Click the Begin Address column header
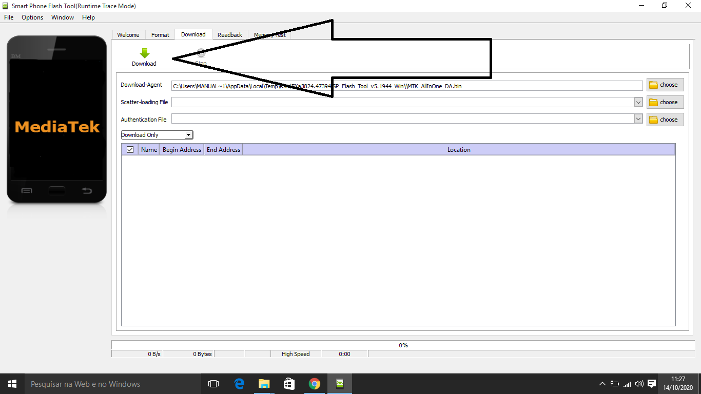Viewport: 701px width, 394px height. [x=182, y=150]
